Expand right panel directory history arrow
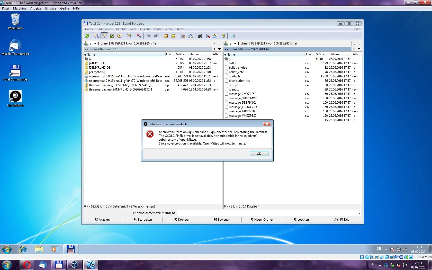Image resolution: width=432 pixels, height=270 pixels. [359, 49]
